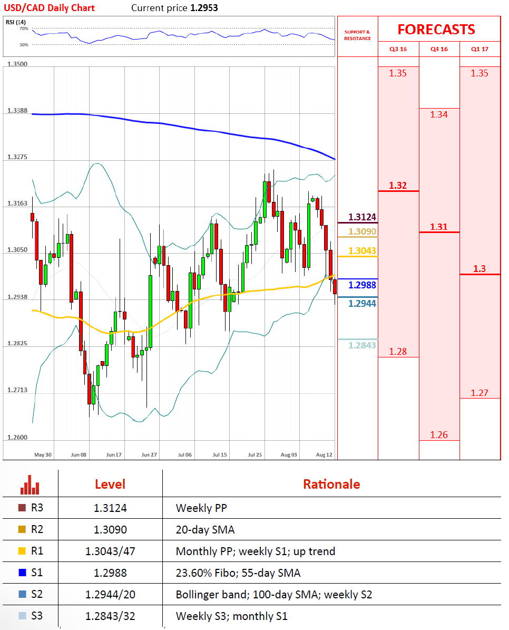Click the 1.2843/32 level cell

tap(110, 616)
